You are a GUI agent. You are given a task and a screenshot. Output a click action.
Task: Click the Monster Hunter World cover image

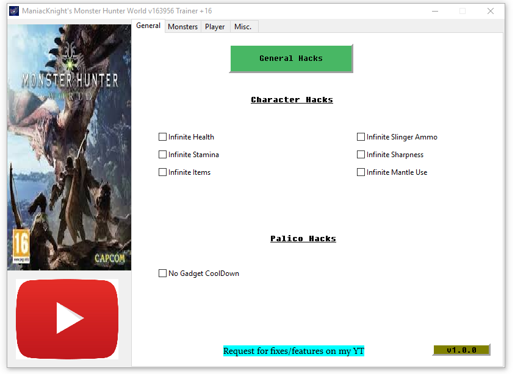[x=70, y=147]
